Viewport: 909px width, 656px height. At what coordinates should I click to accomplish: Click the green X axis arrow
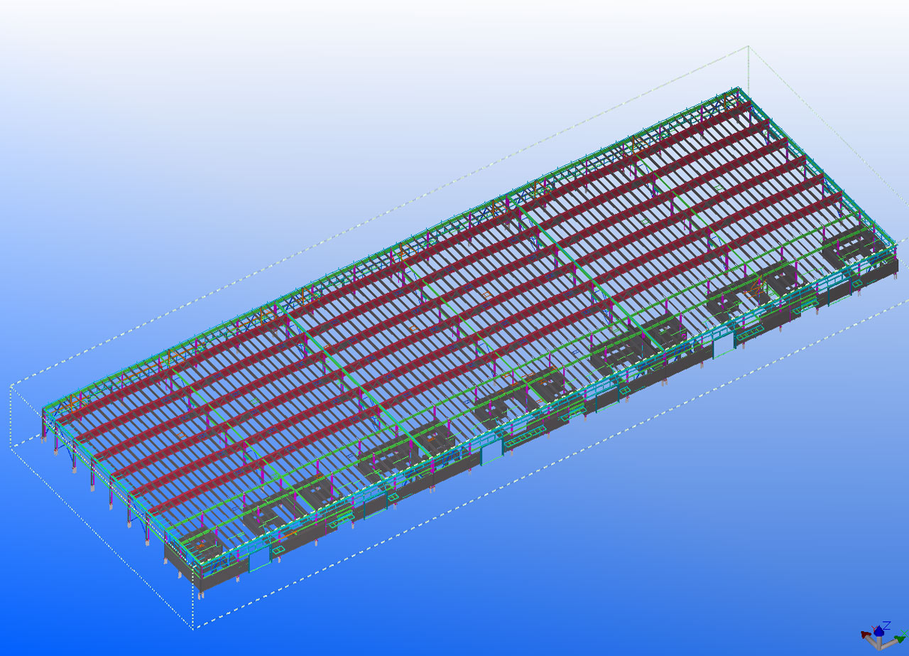(x=900, y=639)
